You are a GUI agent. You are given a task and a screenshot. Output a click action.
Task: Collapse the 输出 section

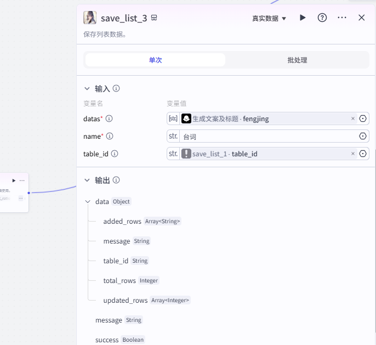87,180
